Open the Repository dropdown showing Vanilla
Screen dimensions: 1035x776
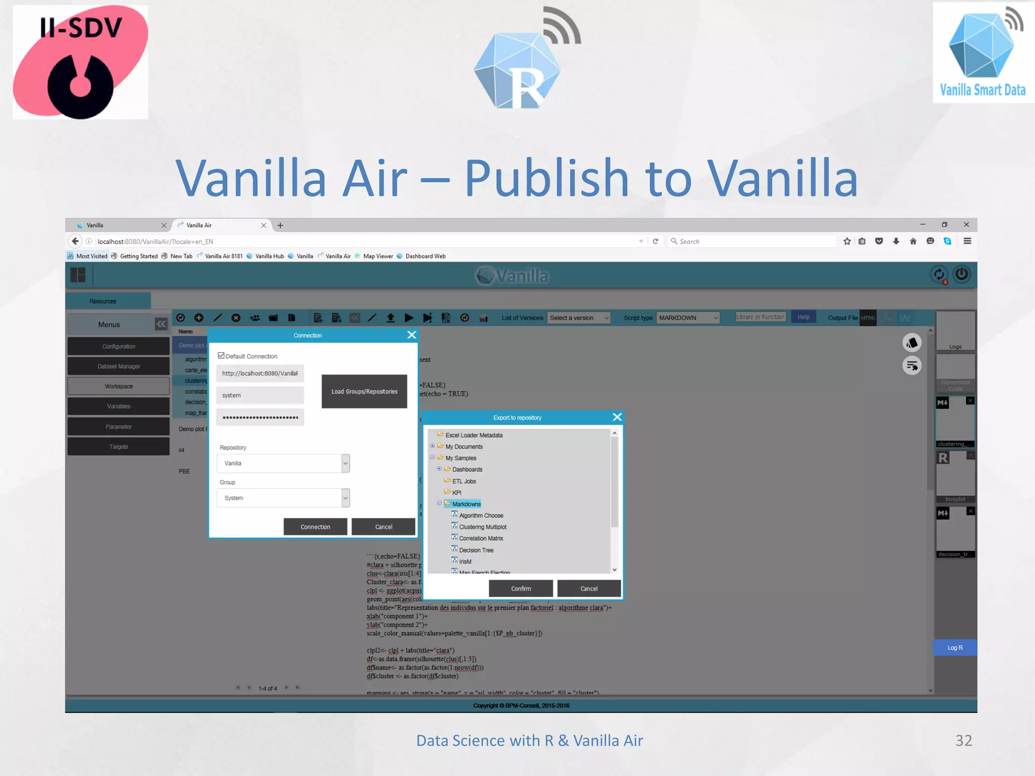(x=283, y=463)
